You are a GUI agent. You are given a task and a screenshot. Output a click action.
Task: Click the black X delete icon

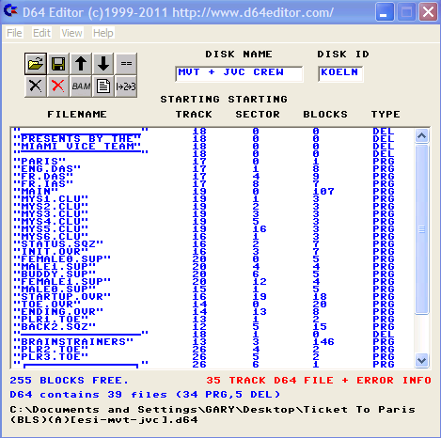click(36, 86)
